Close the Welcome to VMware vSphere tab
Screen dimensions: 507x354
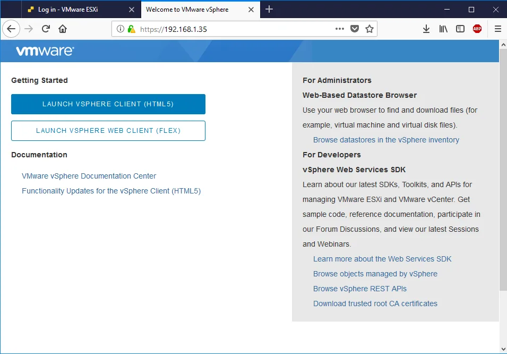251,10
